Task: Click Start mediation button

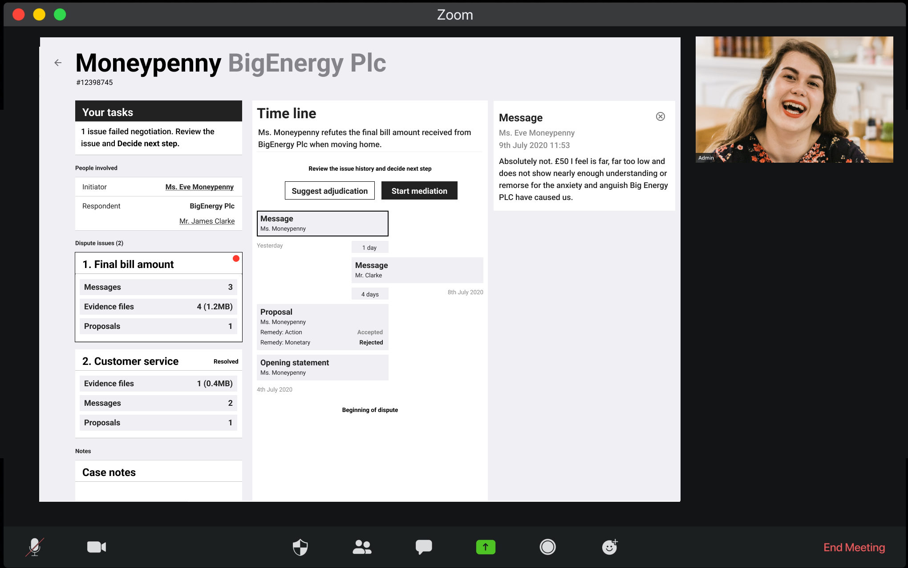Action: (419, 191)
